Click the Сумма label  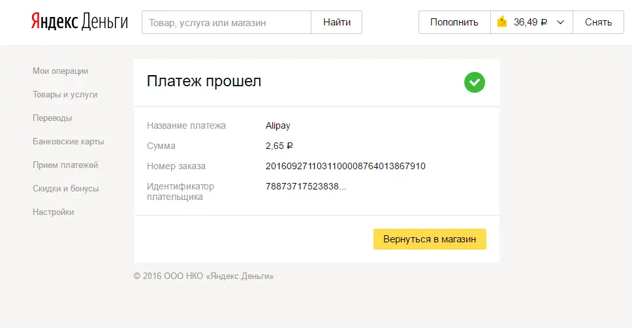[161, 146]
